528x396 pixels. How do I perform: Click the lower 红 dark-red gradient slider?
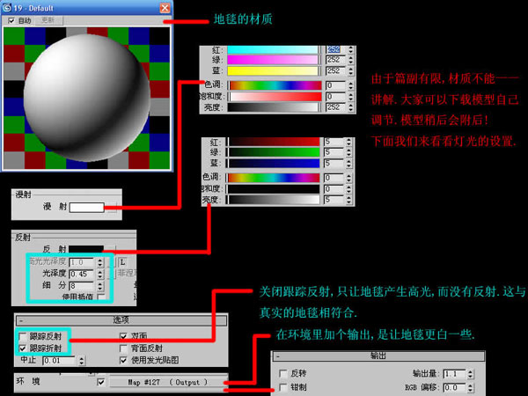pos(274,142)
